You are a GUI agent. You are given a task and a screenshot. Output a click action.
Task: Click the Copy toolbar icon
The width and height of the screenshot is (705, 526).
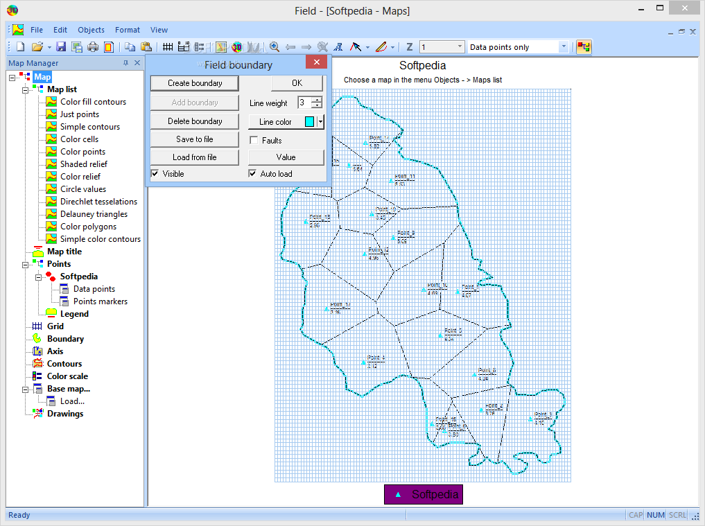130,46
